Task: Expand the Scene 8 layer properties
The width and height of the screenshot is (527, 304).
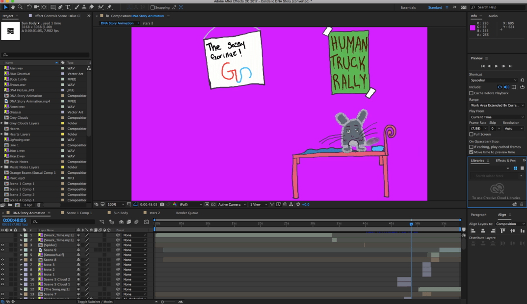Action: 21,260
